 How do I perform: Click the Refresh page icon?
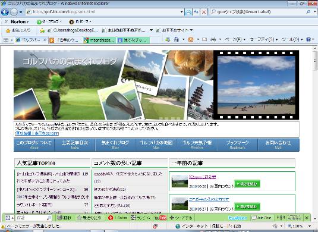click(196, 12)
